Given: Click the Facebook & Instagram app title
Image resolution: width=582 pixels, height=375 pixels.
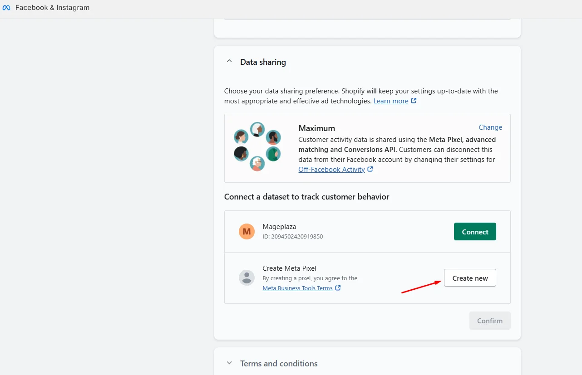Looking at the screenshot, I should (52, 8).
